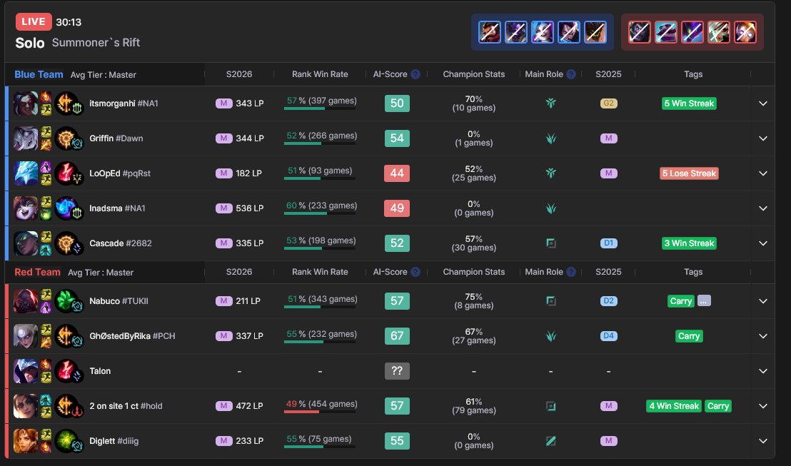Click the Jinx ban icon in Blue Team bans
Screen dimensions: 791x466
542,31
